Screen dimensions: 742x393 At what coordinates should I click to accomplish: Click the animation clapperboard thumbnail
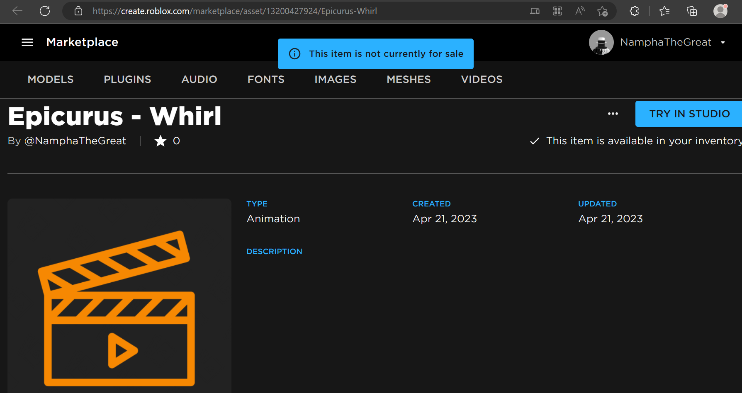(119, 296)
